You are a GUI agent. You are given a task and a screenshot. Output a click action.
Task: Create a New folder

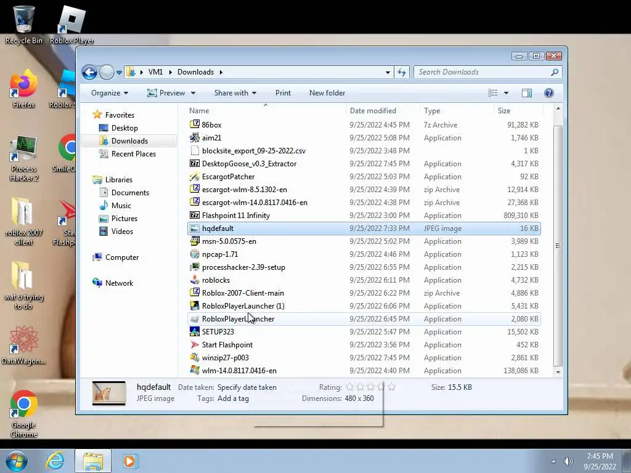[x=327, y=93]
